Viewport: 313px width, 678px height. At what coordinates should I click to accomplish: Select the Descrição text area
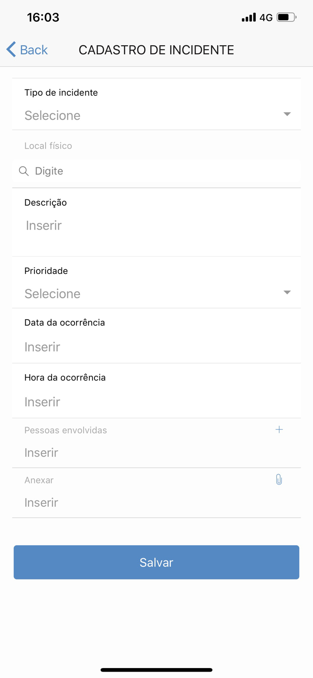156,225
